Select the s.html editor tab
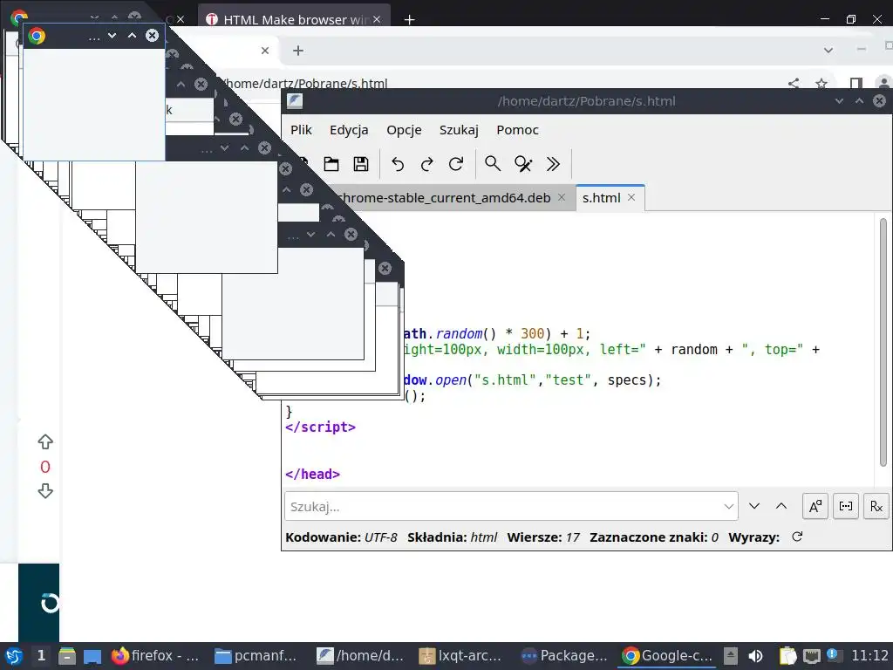Image resolution: width=893 pixels, height=670 pixels. point(601,198)
